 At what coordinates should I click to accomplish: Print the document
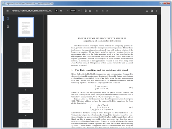[x=152, y=11]
